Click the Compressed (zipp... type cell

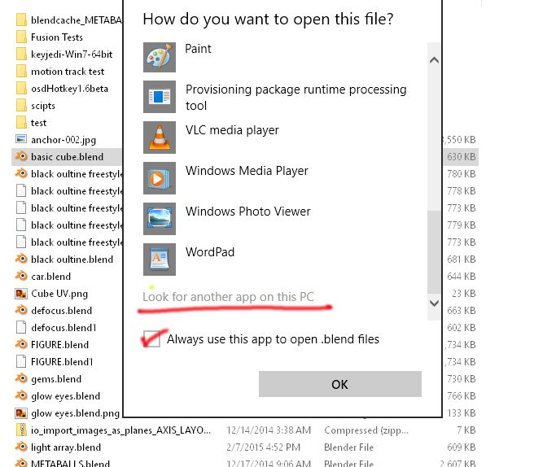[x=366, y=430]
